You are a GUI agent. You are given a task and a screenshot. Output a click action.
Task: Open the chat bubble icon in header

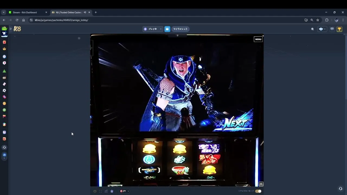click(332, 29)
